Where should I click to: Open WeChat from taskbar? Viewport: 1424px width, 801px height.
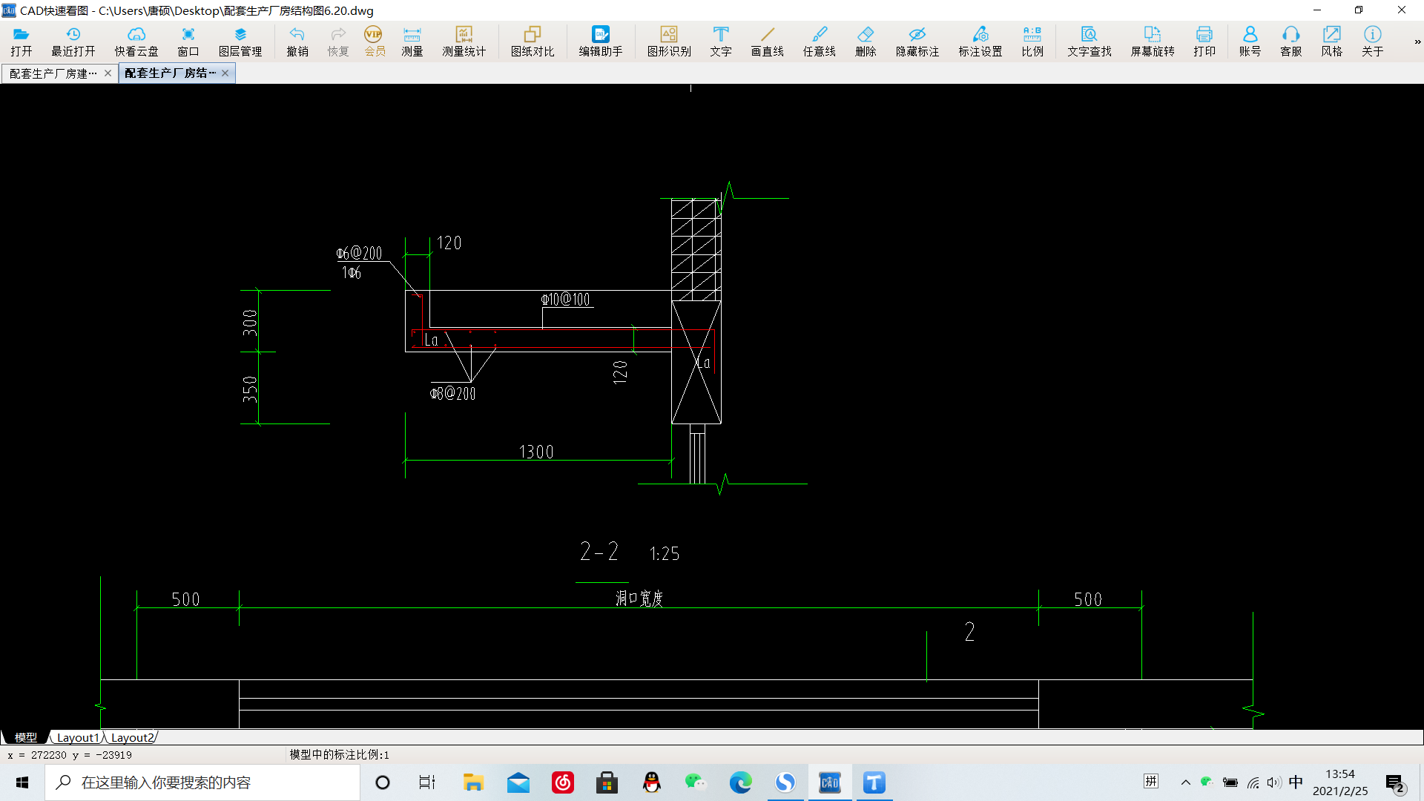pyautogui.click(x=696, y=782)
